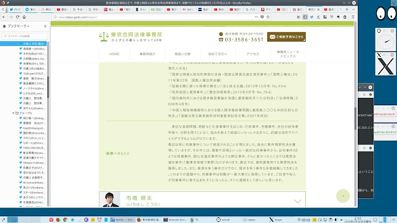The height and width of the screenshot is (223, 397).
Task: Go back with Firefox back arrow
Action: pos(4,17)
